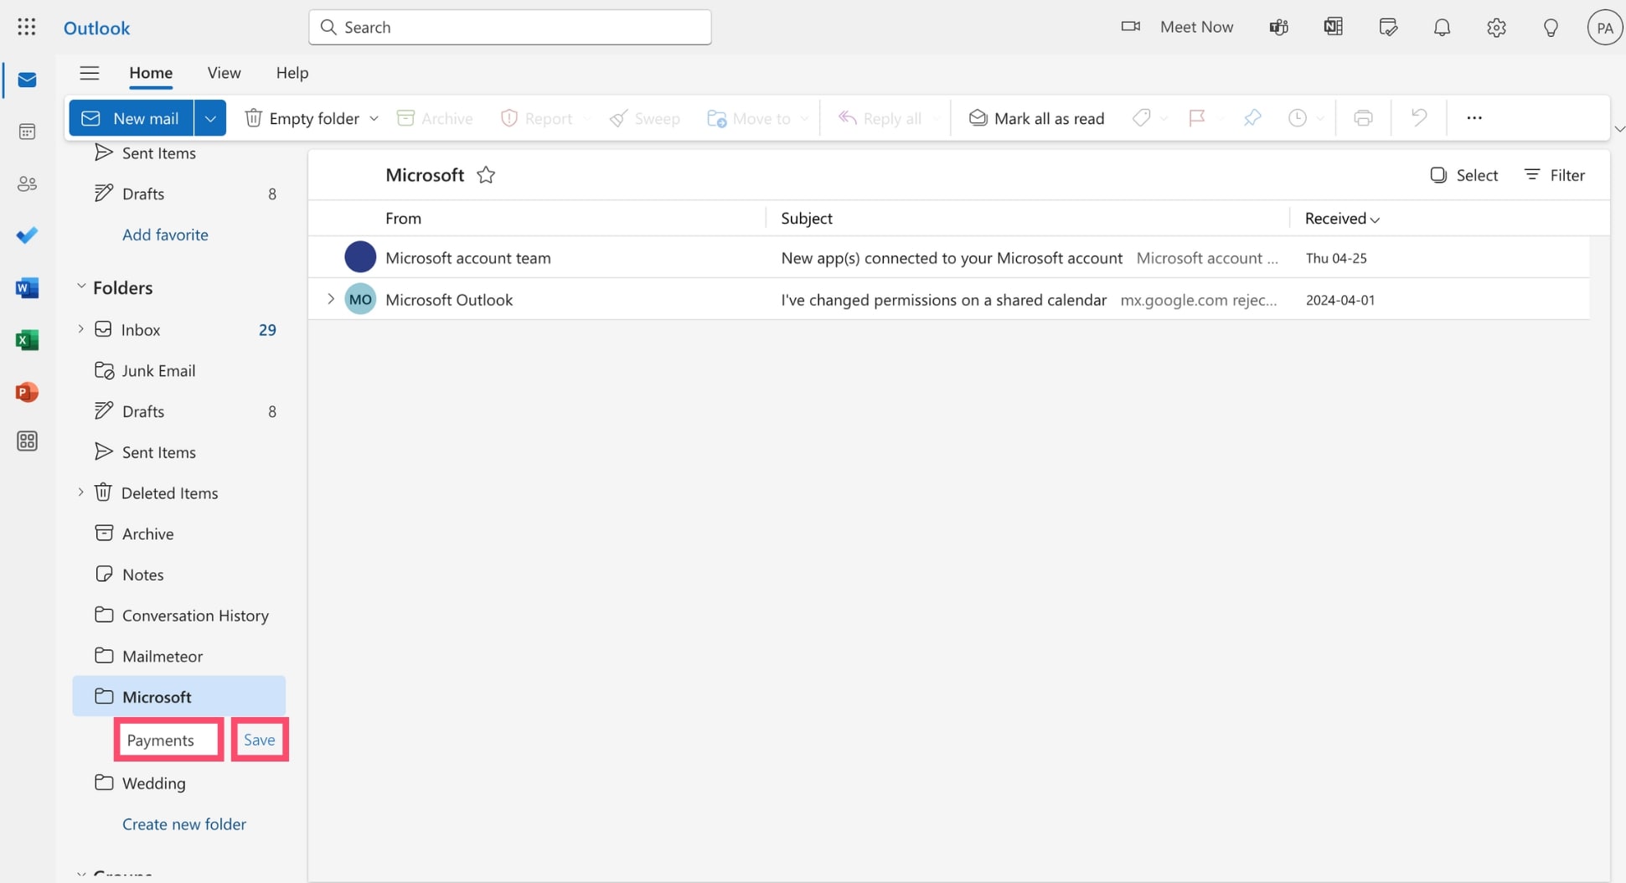
Task: Open People contacts in left rail
Action: pyautogui.click(x=27, y=183)
